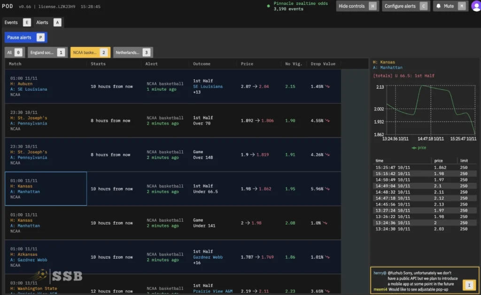Click the price change 2.07 → 2.04

click(255, 86)
